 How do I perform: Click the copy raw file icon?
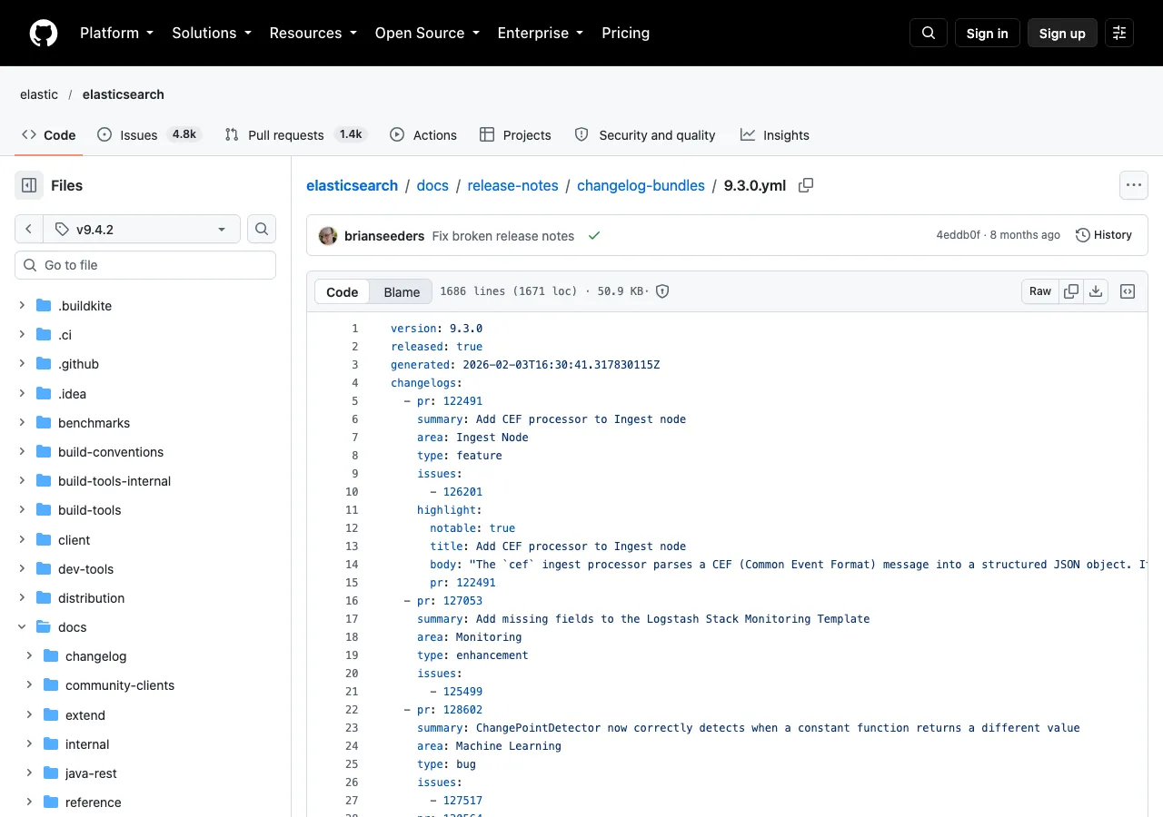[1071, 291]
